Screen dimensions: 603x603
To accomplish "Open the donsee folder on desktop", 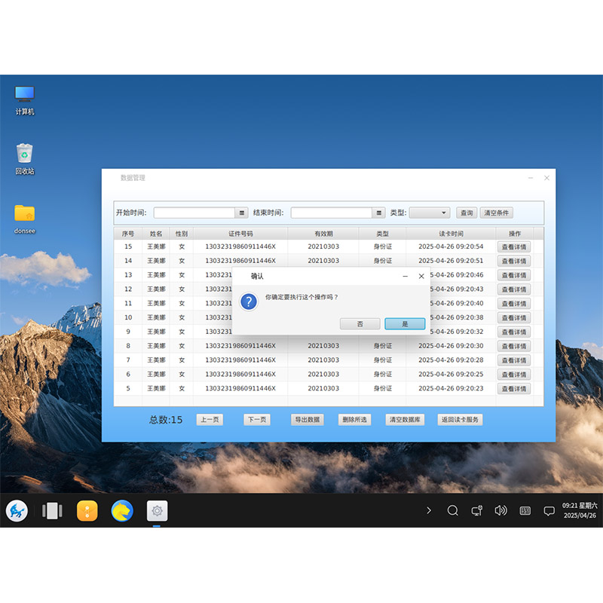I will (x=25, y=213).
